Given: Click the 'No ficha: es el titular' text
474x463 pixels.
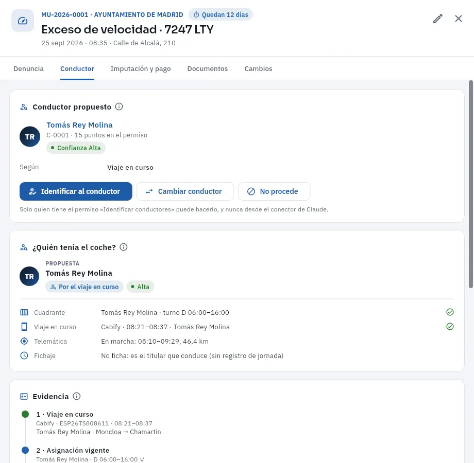Looking at the screenshot, I should (192, 356).
